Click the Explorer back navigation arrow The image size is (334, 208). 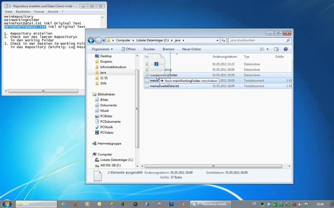(x=91, y=40)
